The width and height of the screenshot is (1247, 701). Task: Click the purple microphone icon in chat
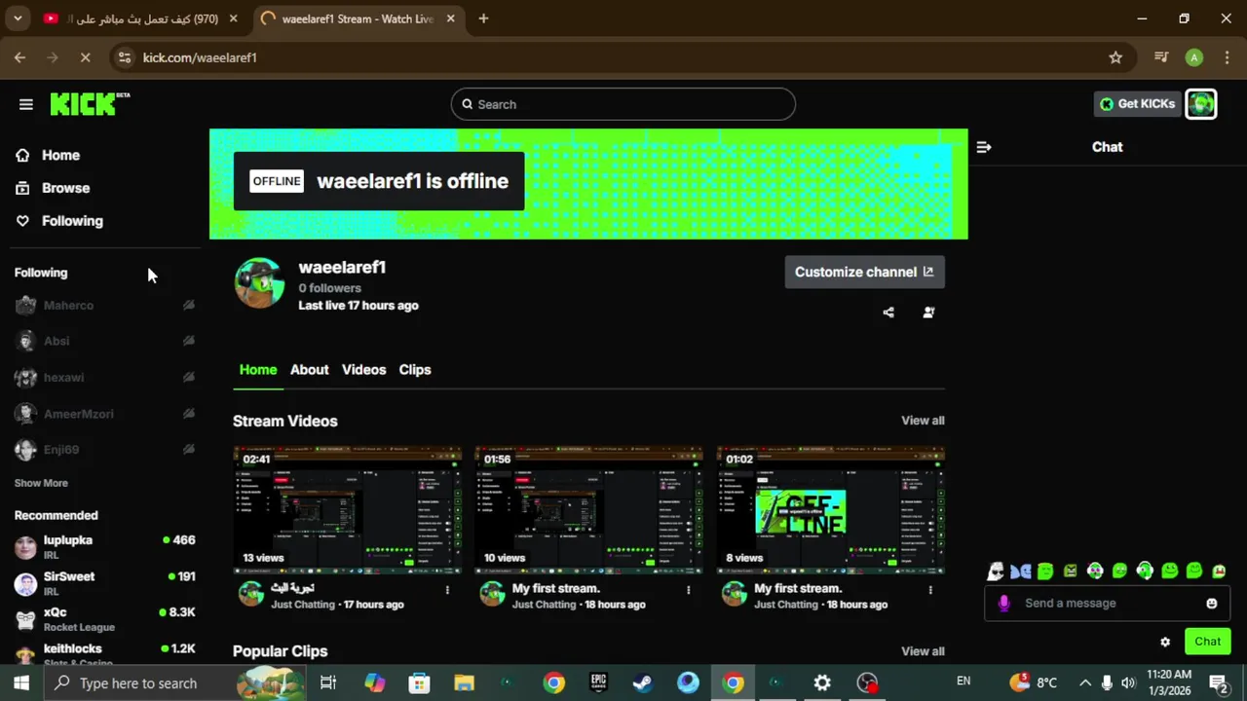pyautogui.click(x=1004, y=604)
